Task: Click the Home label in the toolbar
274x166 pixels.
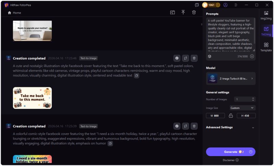Action: [x=17, y=13]
